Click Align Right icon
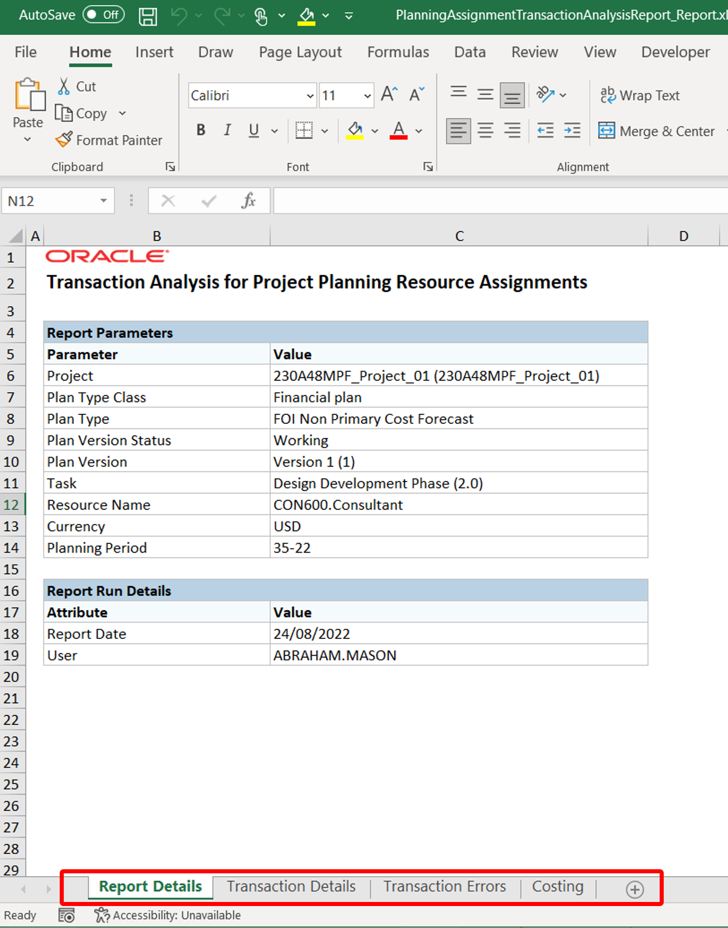Screen dimensions: 728x928 point(512,131)
